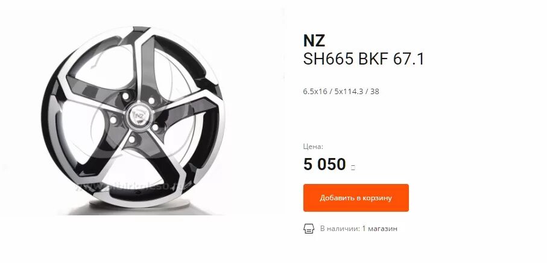Click the ruble currency symbol beside price
The image size is (547, 263).
[x=353, y=168]
